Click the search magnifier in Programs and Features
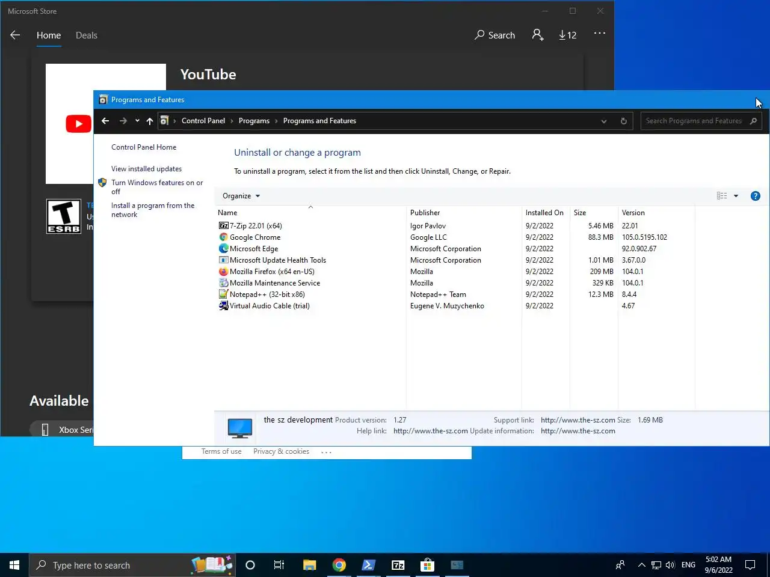 pos(753,121)
